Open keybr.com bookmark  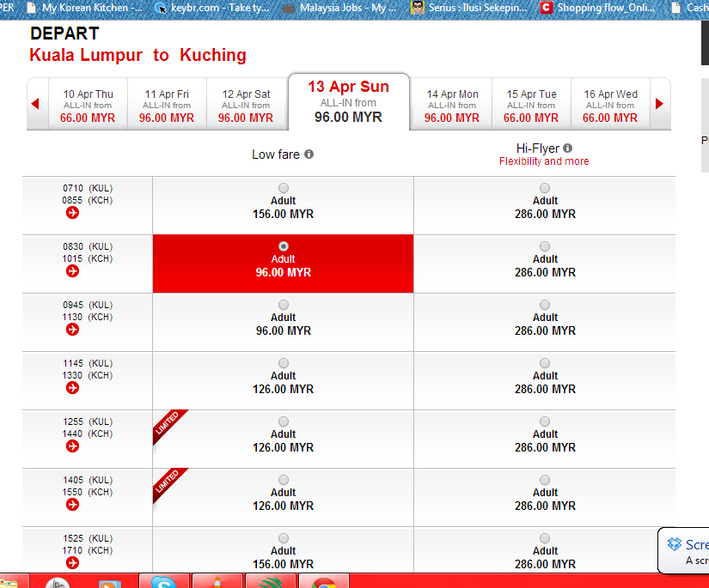pyautogui.click(x=211, y=8)
